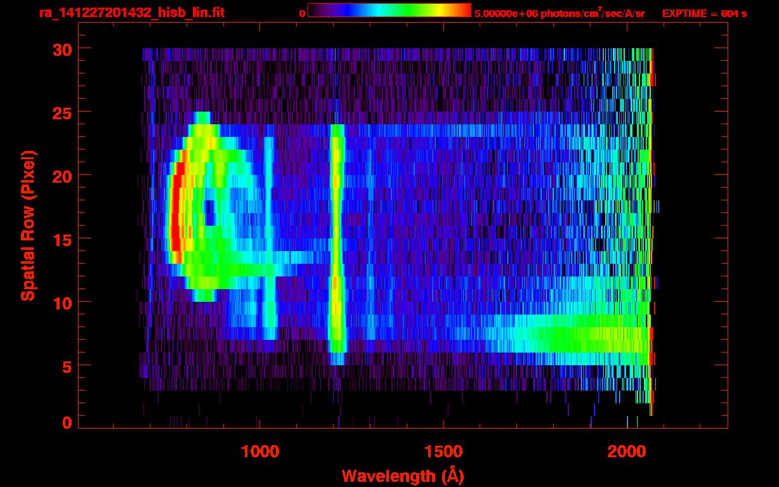779x487 pixels.
Task: Click the 5.00000e+06 photons/cm²/sec/A/sr label
Action: 560,13
